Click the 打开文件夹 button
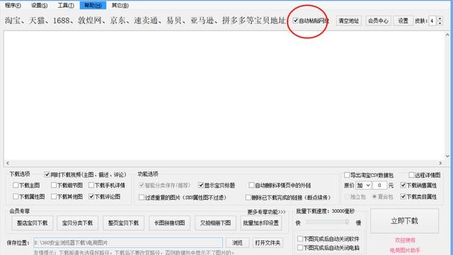The height and width of the screenshot is (255, 453). (x=268, y=242)
